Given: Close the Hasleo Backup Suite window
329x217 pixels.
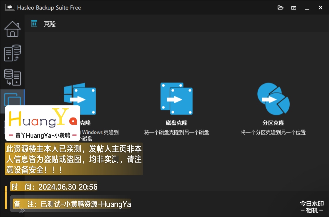Looking at the screenshot, I should [x=320, y=7].
